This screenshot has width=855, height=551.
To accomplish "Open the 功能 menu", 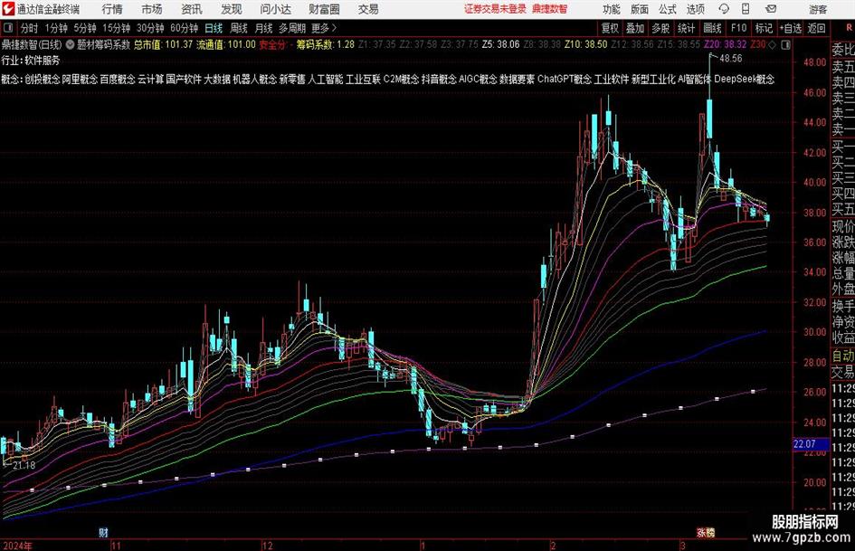I will pos(612,9).
